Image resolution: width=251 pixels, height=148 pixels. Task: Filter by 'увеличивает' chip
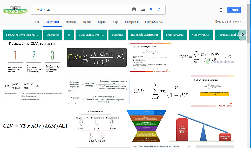click(201, 35)
